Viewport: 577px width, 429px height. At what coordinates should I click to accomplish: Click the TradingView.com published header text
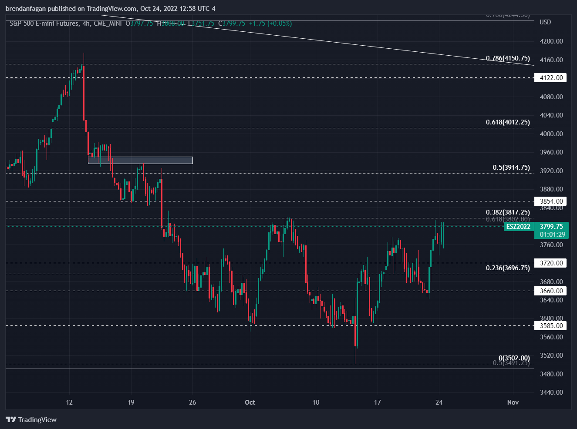coord(110,9)
